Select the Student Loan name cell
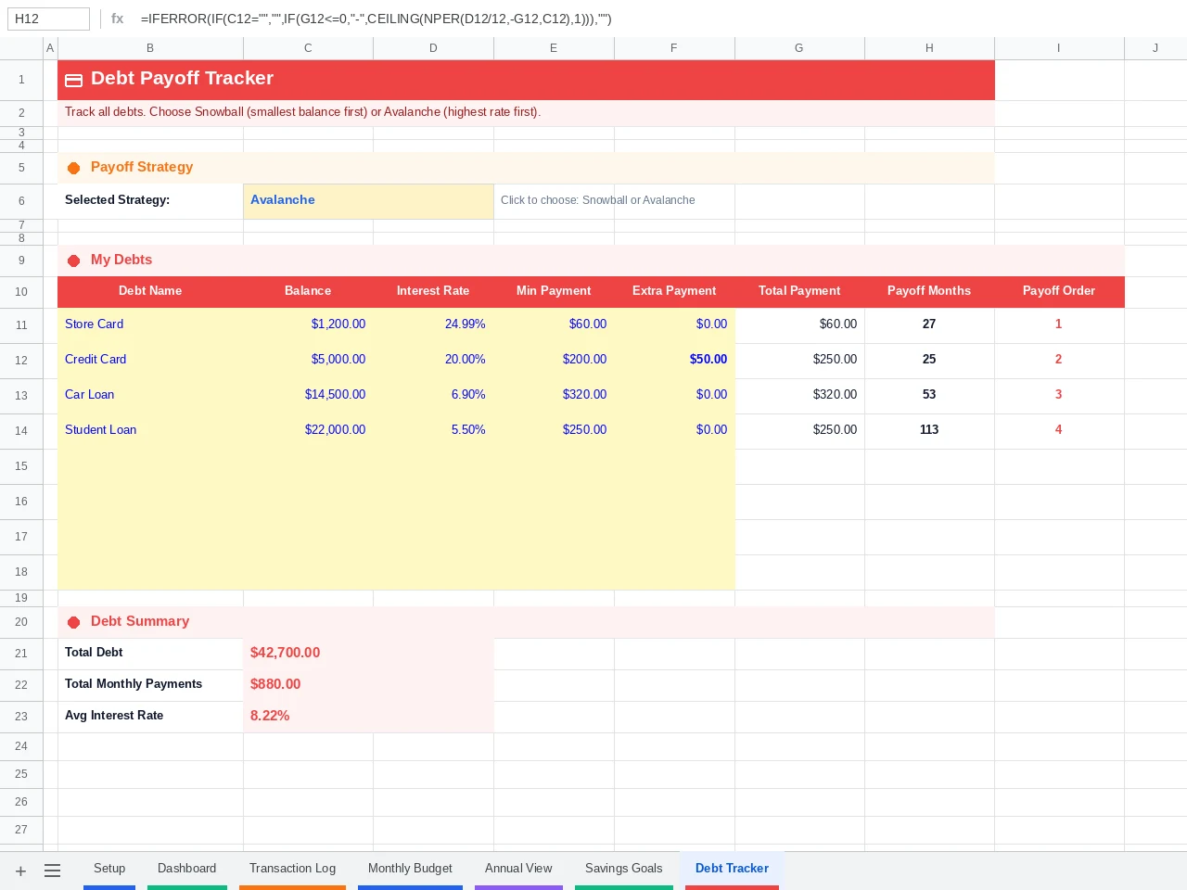1187x890 pixels. [150, 431]
